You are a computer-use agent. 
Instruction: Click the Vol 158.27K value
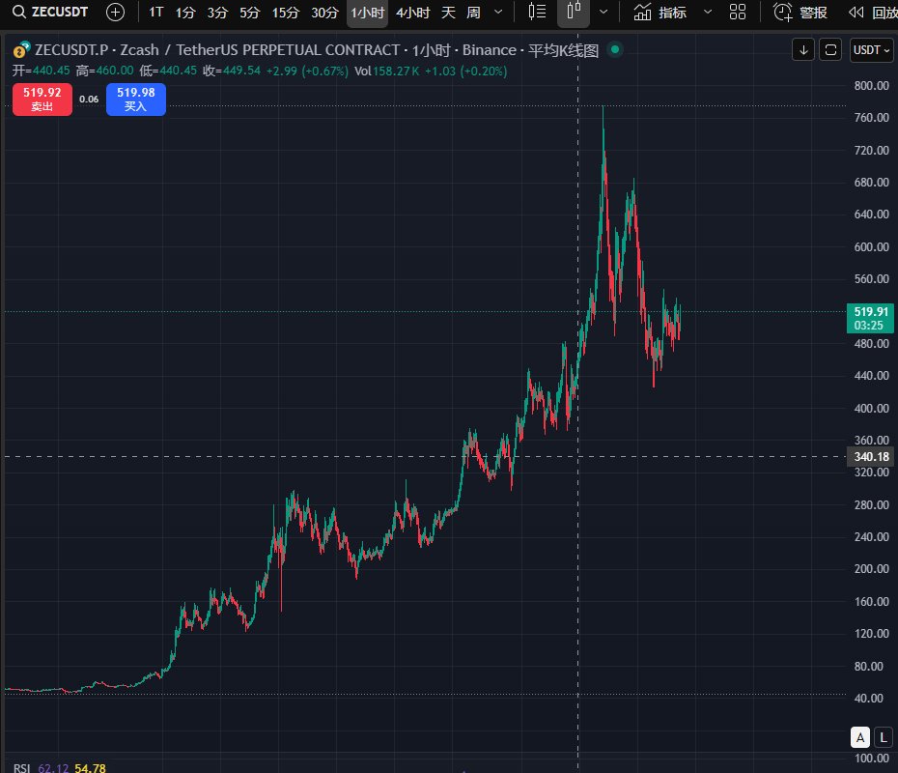click(387, 72)
